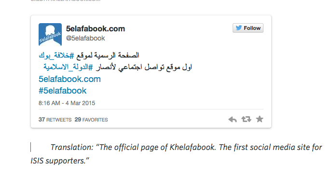
Task: Click the Translation quote text about Khelafabook
Action: click(176, 154)
